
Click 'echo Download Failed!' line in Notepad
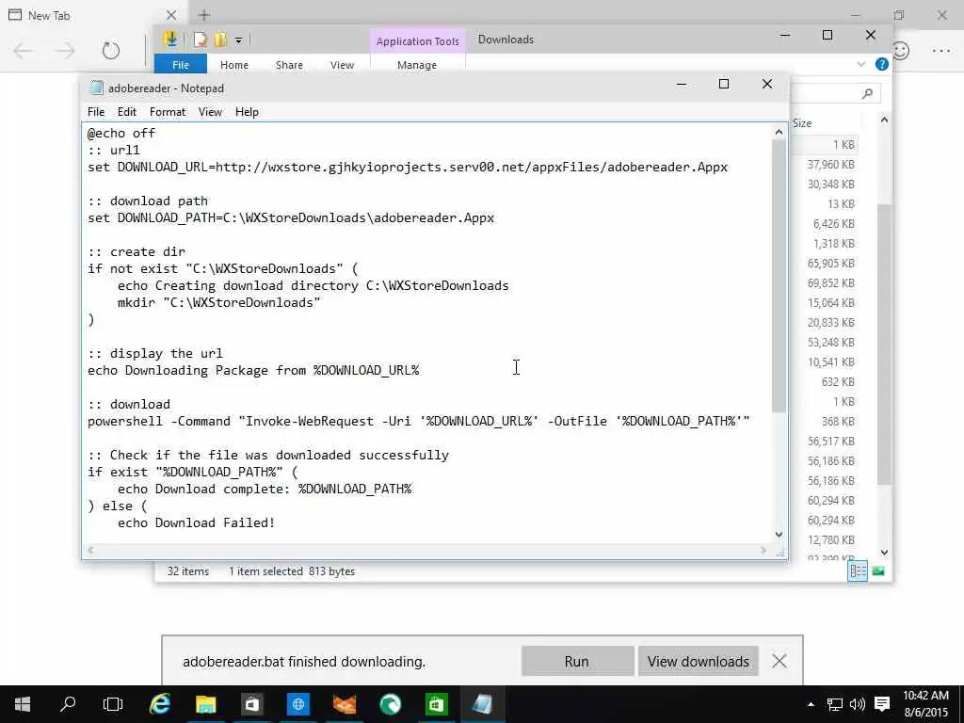click(x=196, y=522)
